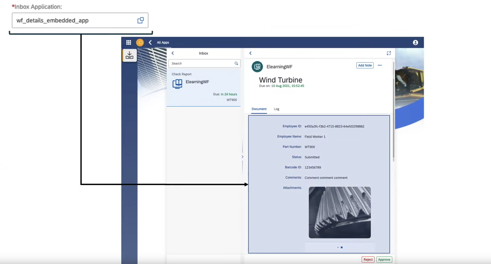Click the Field Worker 1 value
This screenshot has height=264, width=491.
pos(315,137)
